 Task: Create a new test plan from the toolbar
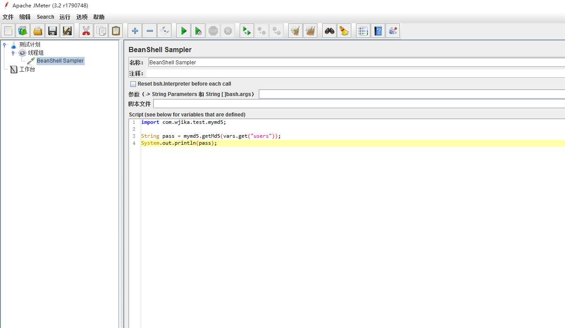[x=8, y=31]
